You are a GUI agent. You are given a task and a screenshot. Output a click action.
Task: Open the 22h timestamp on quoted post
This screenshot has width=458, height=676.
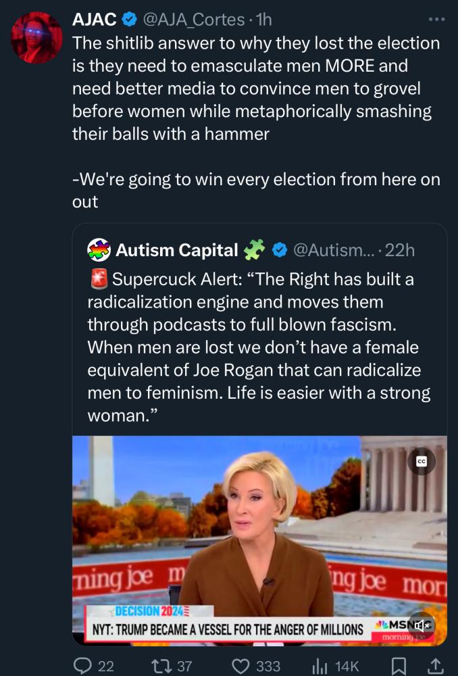399,250
